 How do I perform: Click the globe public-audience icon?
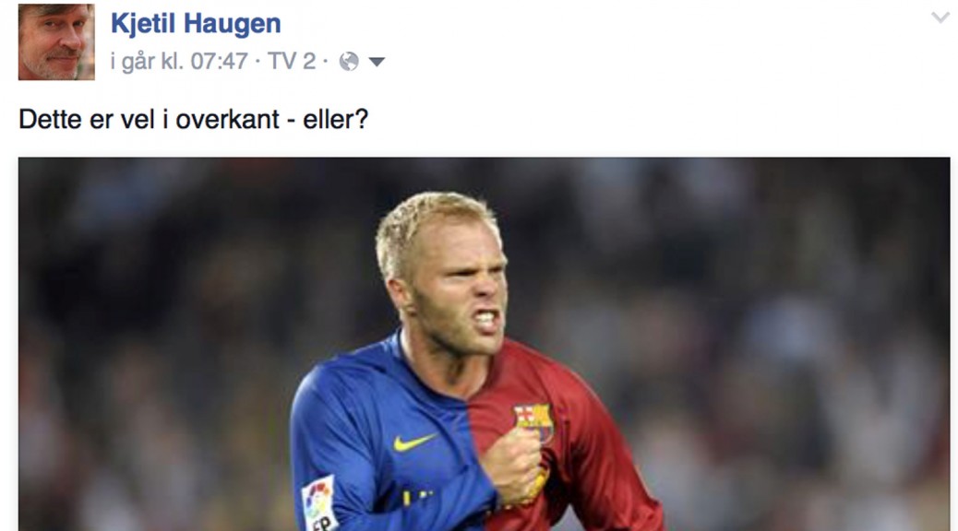tap(349, 62)
